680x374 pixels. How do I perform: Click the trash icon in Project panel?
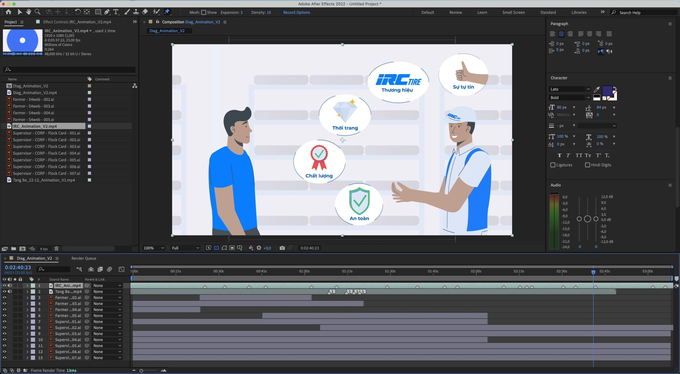tap(56, 249)
